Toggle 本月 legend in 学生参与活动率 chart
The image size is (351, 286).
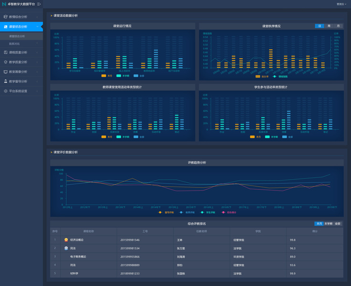tap(255, 137)
